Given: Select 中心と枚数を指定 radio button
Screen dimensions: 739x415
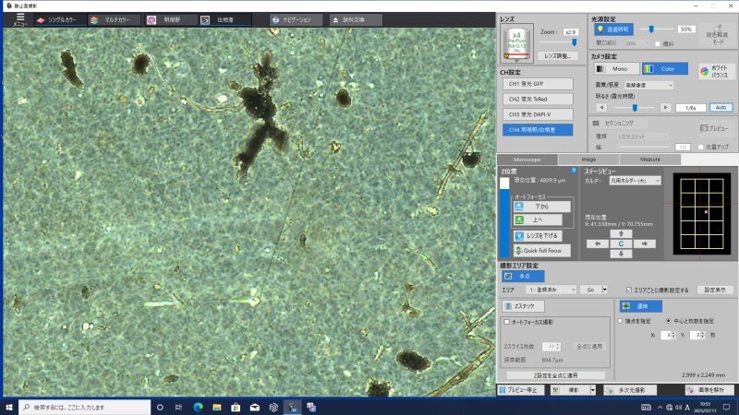Looking at the screenshot, I should [668, 321].
